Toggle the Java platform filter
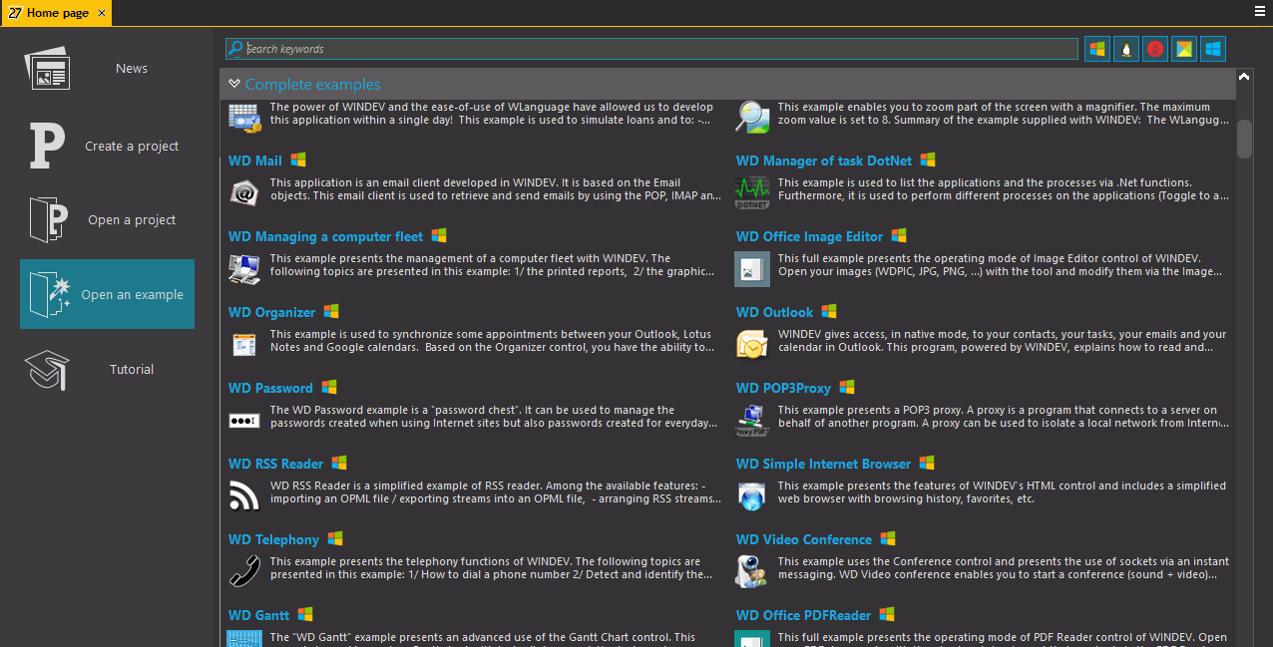Viewport: 1273px width, 647px height. (x=1155, y=49)
